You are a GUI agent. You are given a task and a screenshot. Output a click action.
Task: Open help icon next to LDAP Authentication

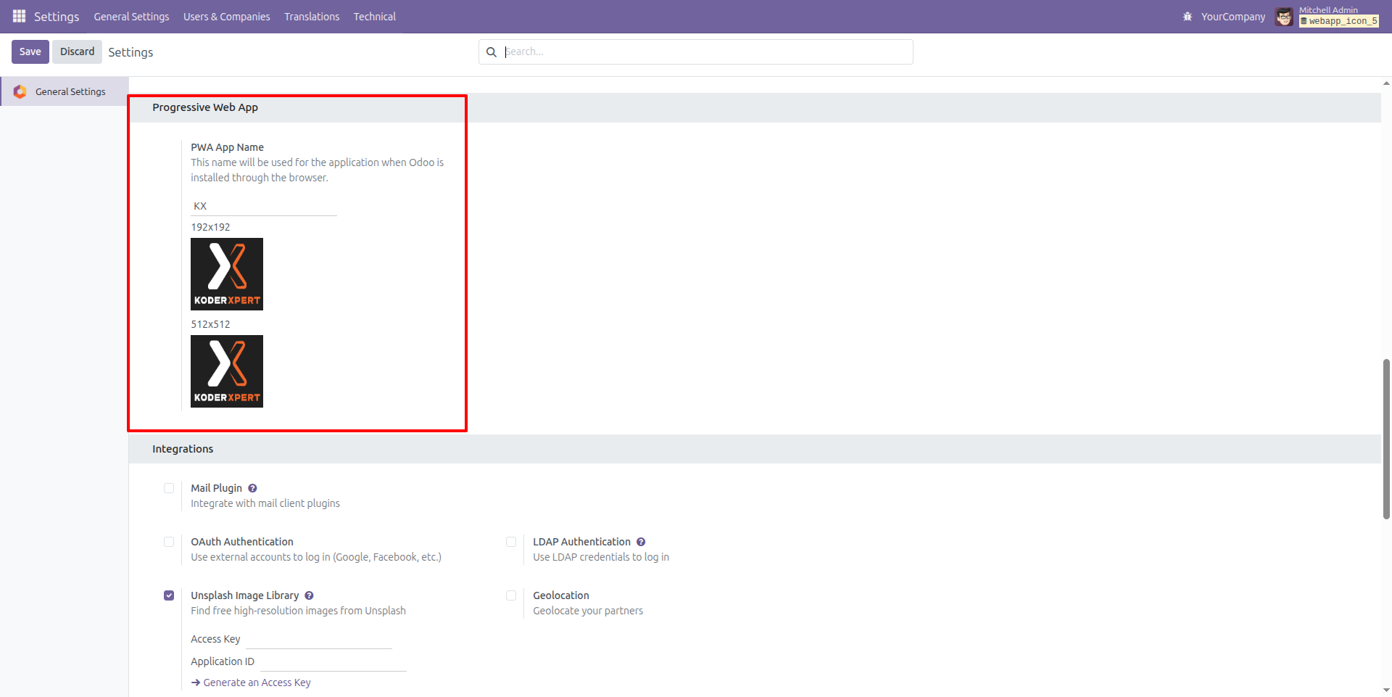click(x=641, y=542)
